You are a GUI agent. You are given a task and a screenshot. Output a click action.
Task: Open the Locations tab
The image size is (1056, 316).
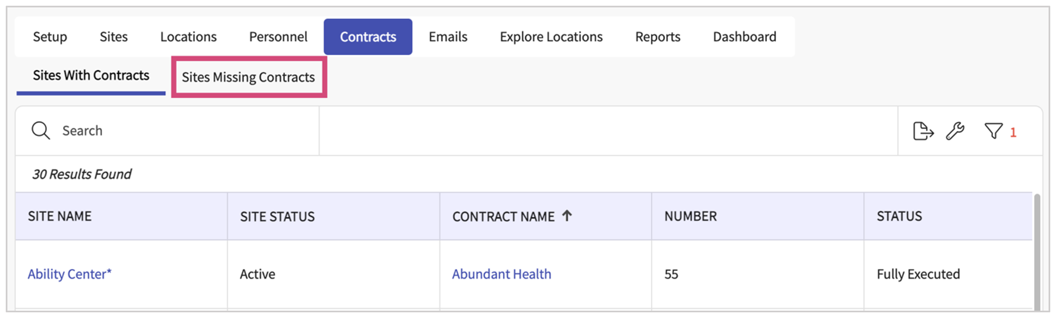(x=188, y=37)
